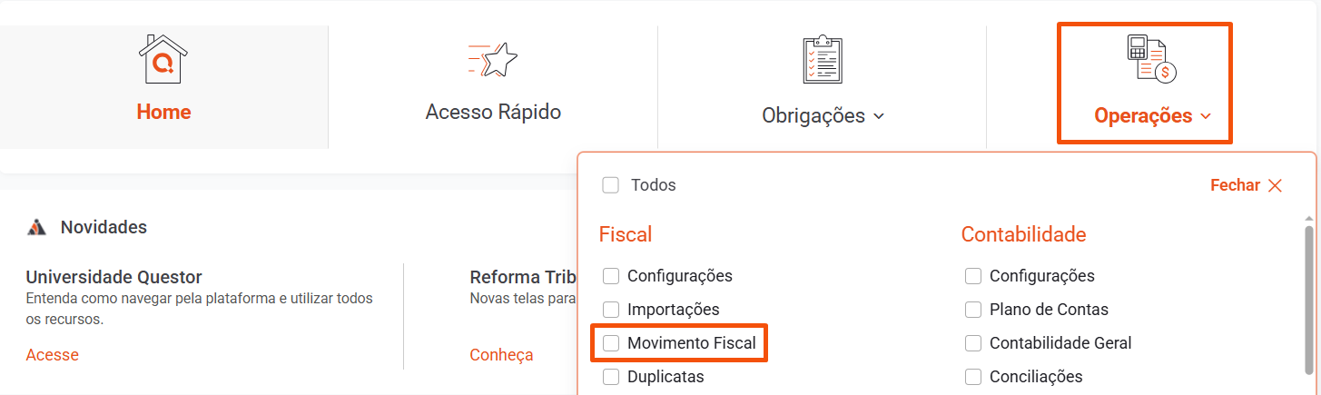
Task: Switch to Acesso Rápido tab label
Action: pos(493,113)
